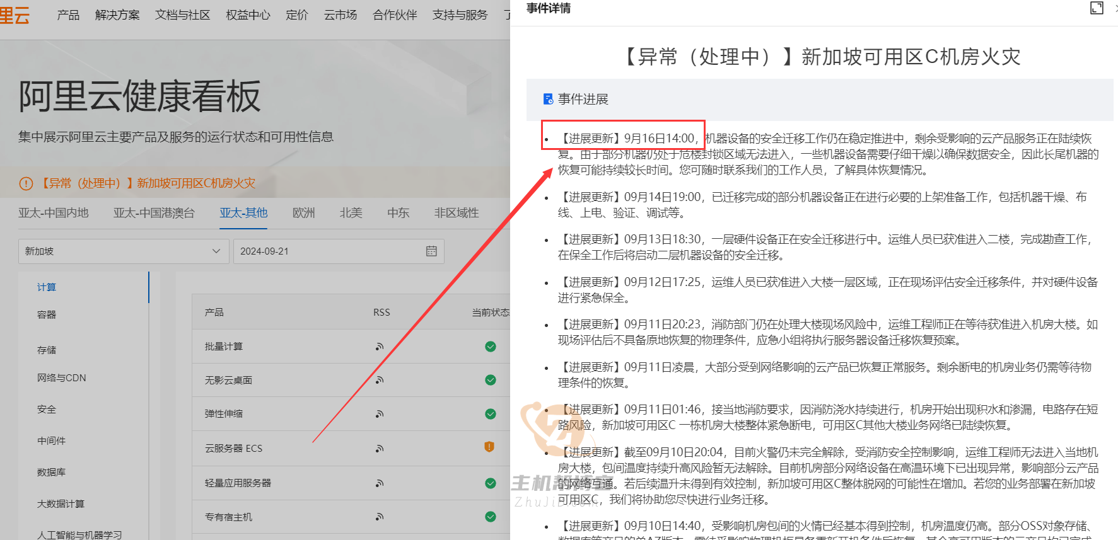Switch to the 亚太-中国港澳台 tab
1118x540 pixels.
click(154, 213)
